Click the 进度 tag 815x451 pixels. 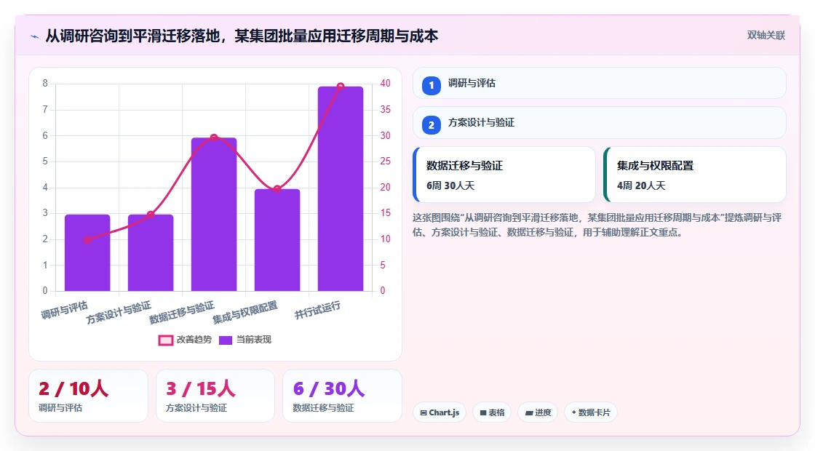538,412
